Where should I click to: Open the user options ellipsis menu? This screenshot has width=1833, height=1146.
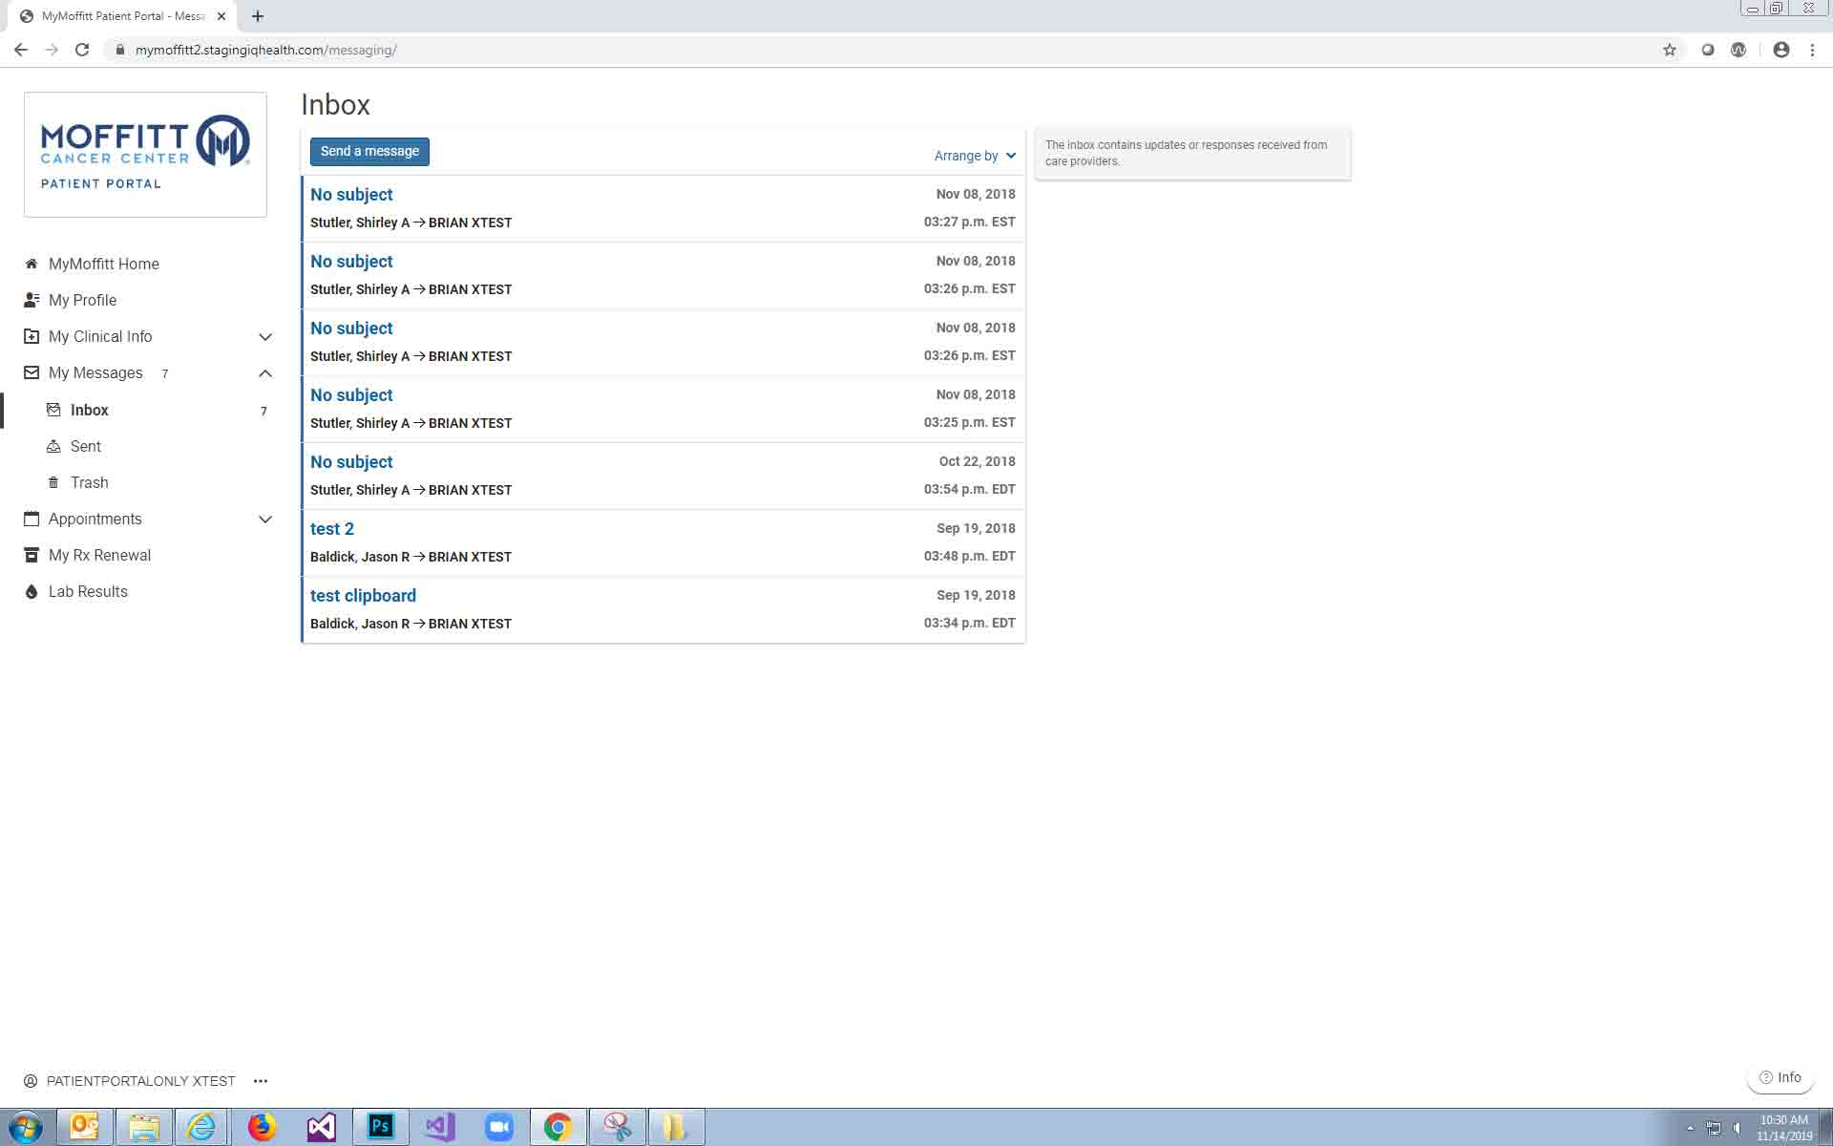(x=261, y=1081)
